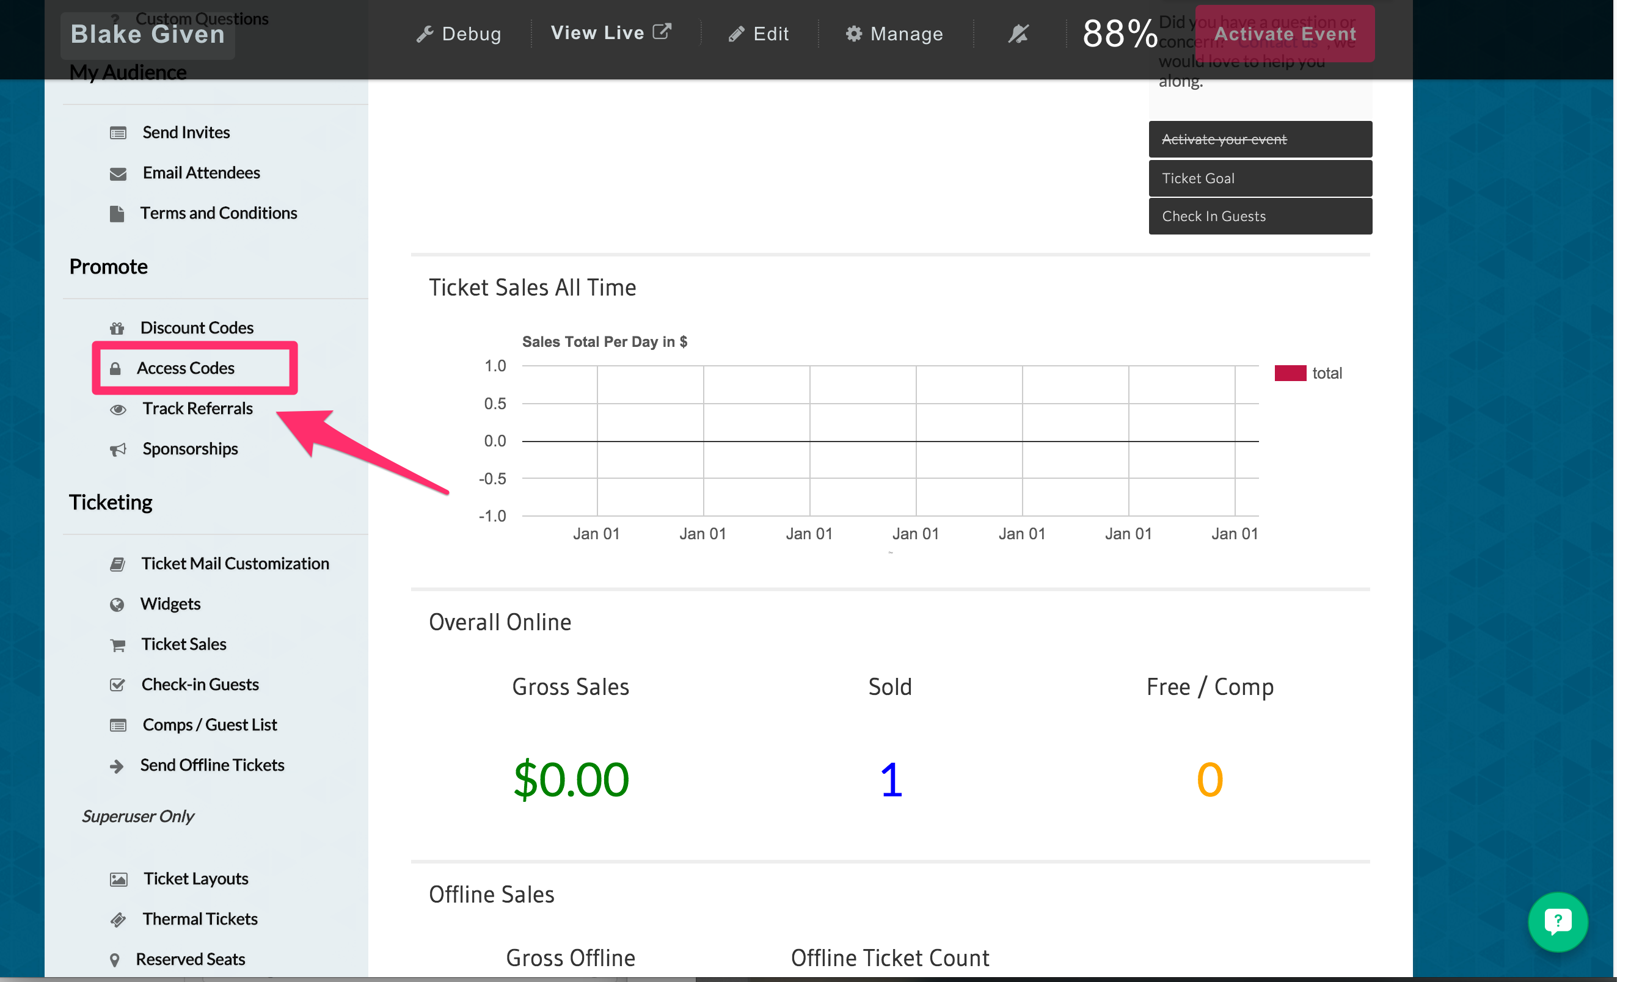Click the Discount Codes gift icon
This screenshot has height=982, width=1642.
tap(117, 328)
